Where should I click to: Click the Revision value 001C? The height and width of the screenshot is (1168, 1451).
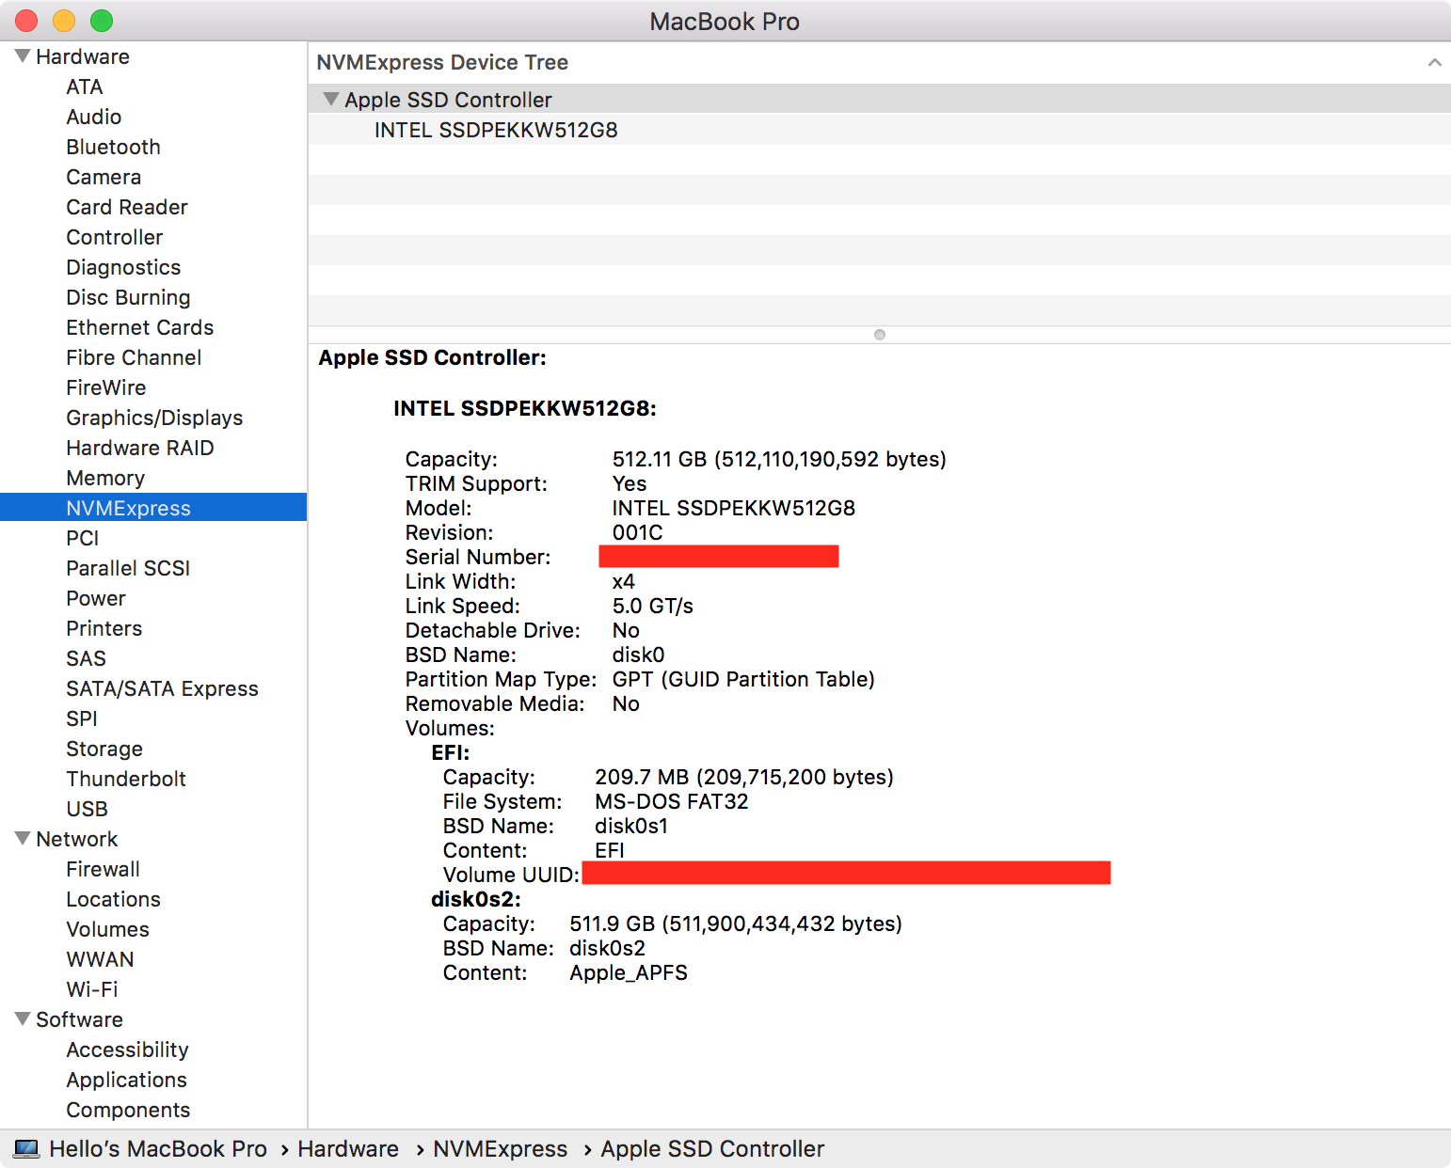coord(638,532)
